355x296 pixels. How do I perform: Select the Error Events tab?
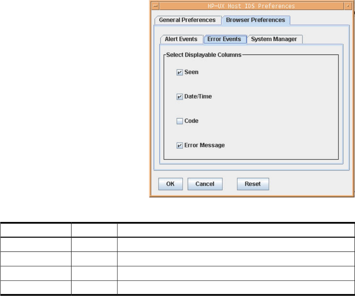pyautogui.click(x=224, y=39)
